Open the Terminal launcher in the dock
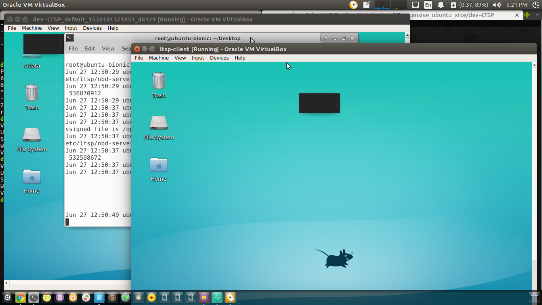Screen dimensions: 542x305 point(34,297)
